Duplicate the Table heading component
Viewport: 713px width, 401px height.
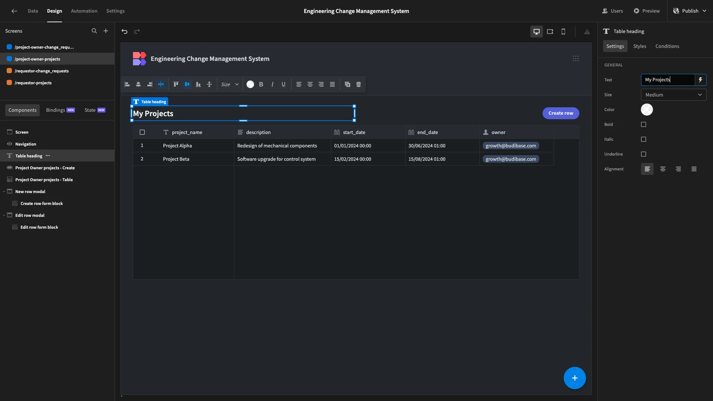pyautogui.click(x=348, y=84)
